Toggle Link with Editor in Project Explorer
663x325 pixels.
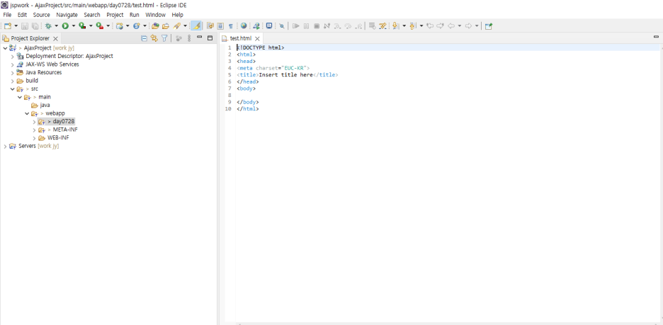click(x=154, y=38)
